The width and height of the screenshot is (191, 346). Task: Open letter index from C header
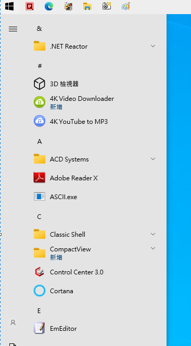pos(39,217)
